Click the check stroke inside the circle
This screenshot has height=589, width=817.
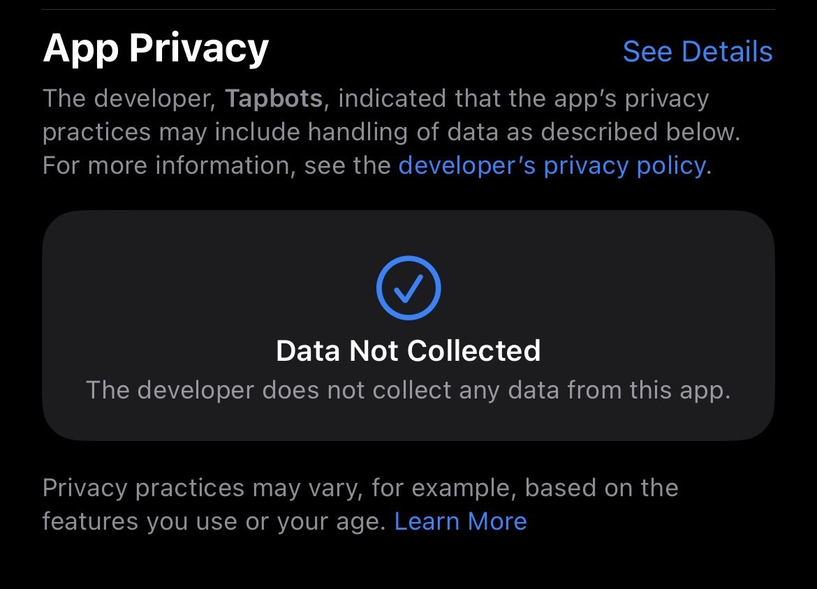(x=408, y=288)
